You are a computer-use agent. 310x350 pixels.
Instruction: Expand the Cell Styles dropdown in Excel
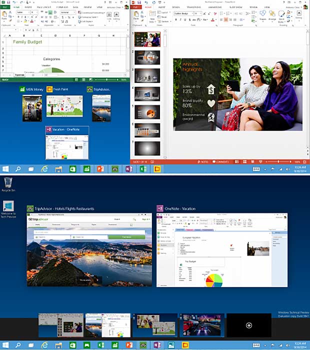point(86,22)
